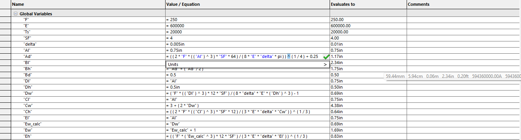Select the evaluated result 0.83in

[368, 136]
